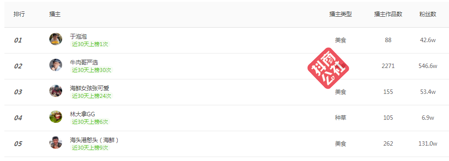Click the avatar of 海头港憨头（海鲜）

pyautogui.click(x=56, y=143)
